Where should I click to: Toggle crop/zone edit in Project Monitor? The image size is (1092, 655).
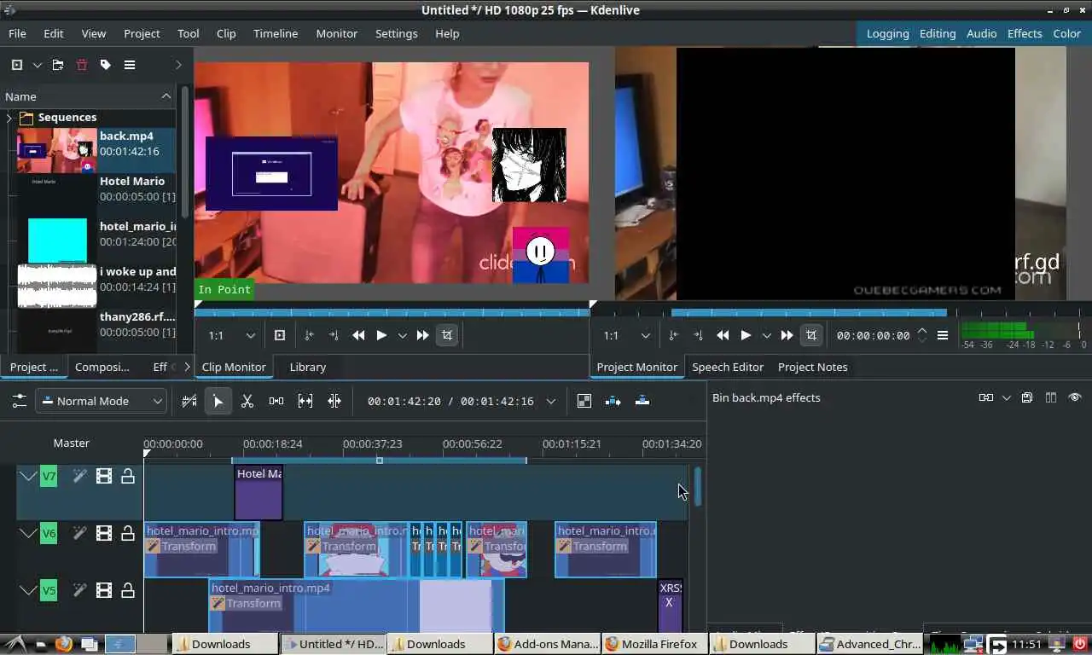click(811, 335)
